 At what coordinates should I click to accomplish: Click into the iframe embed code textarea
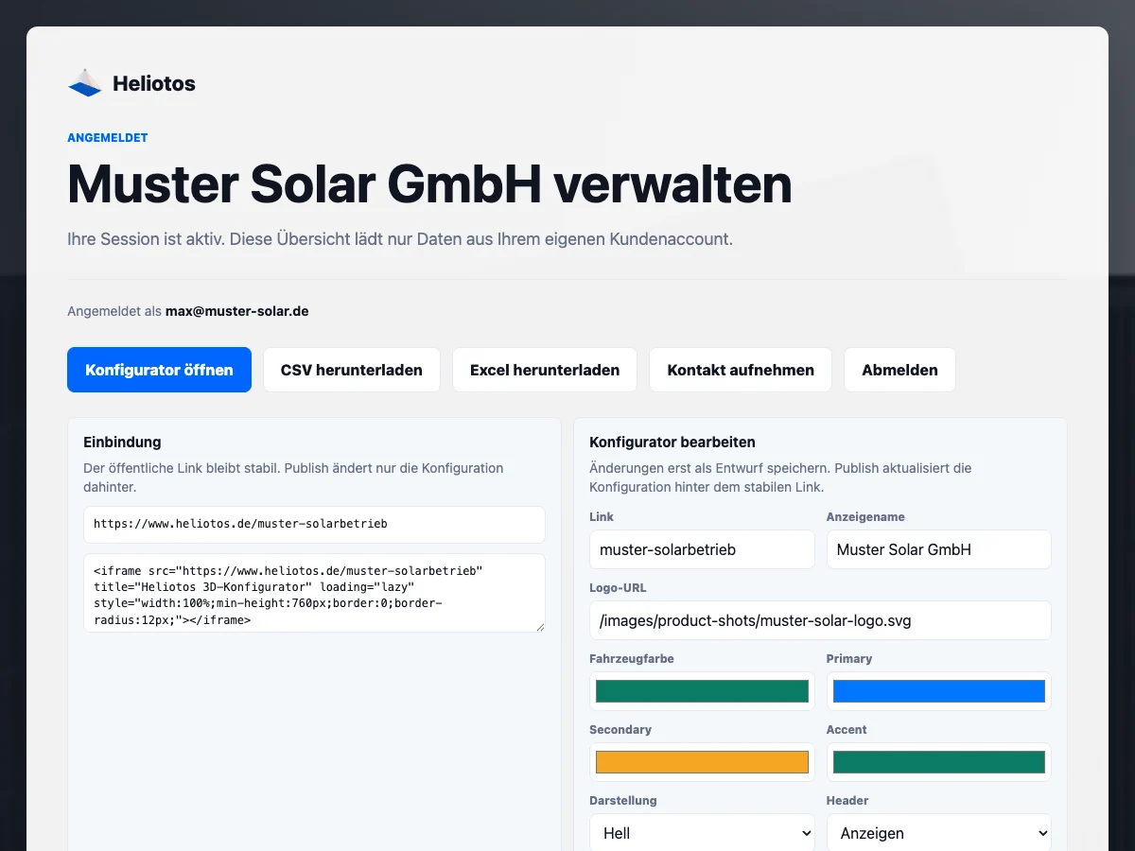point(314,593)
